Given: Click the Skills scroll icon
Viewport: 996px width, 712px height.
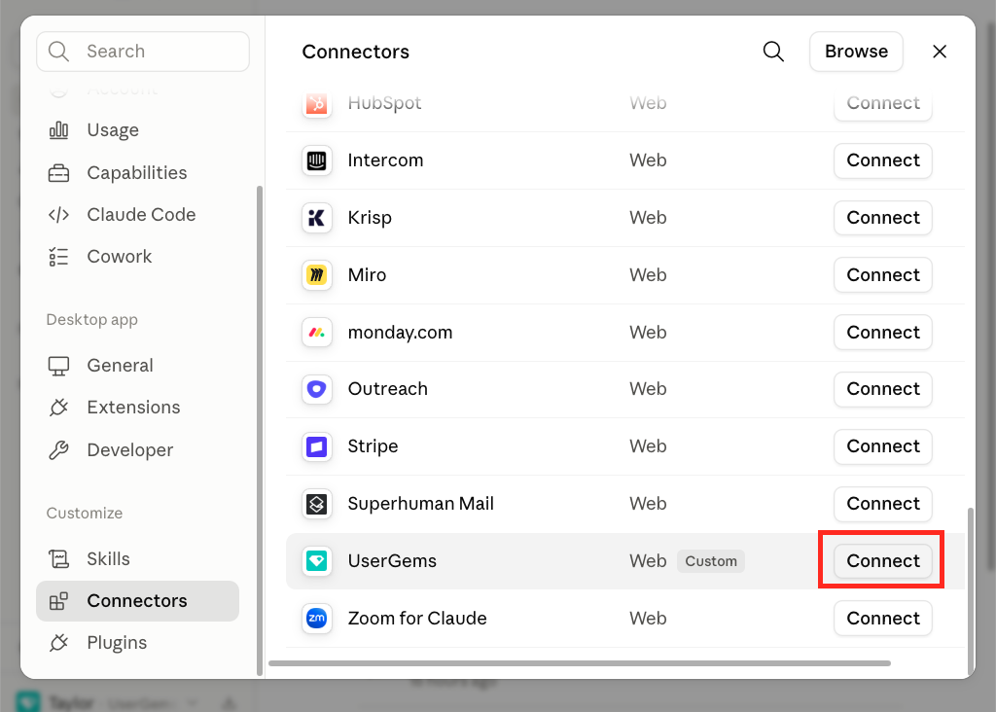Looking at the screenshot, I should click(x=58, y=559).
